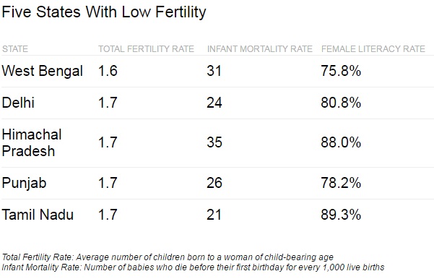Screen dimensions: 434x279
Task: Click Tamil Nadu's infant mortality value 21
Action: pyautogui.click(x=214, y=215)
